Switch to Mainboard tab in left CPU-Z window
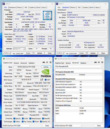 pyautogui.click(x=12, y=7)
